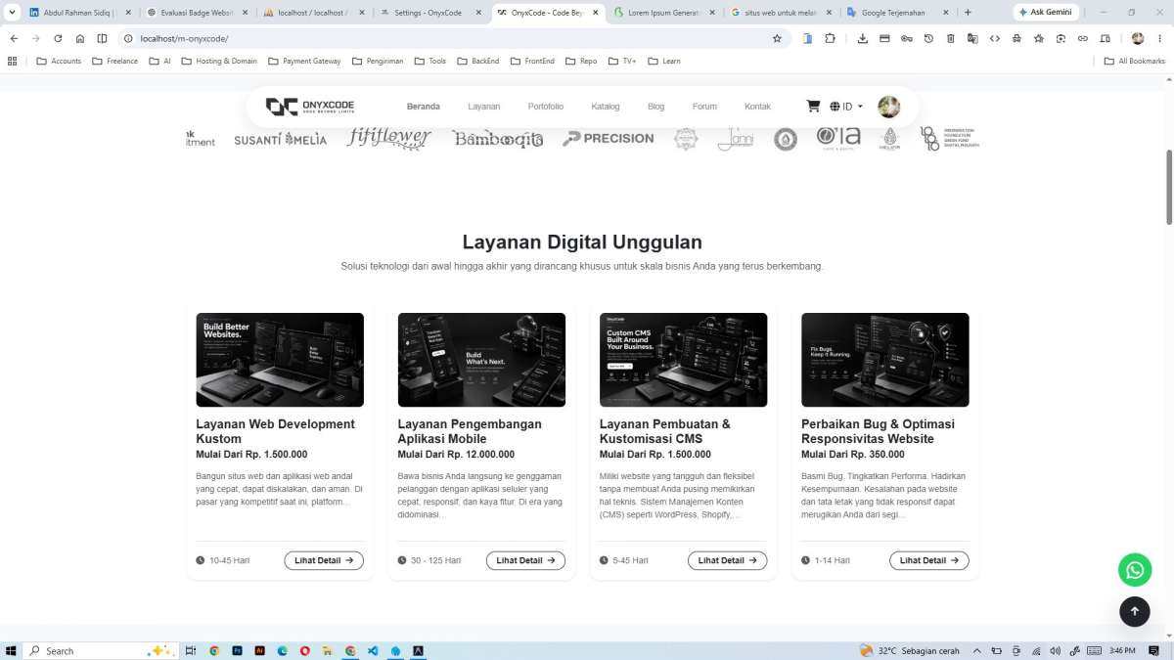Switch to Settings - OnyxCode tab
This screenshot has width=1174, height=660.
(x=431, y=13)
